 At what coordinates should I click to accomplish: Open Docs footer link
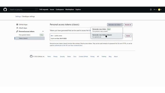click(x=75, y=57)
